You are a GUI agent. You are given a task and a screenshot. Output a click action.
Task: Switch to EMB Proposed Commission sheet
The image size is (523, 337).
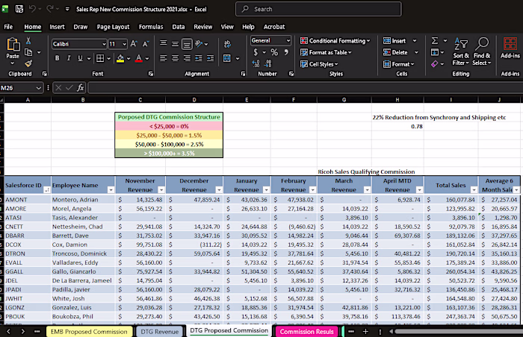click(x=89, y=332)
